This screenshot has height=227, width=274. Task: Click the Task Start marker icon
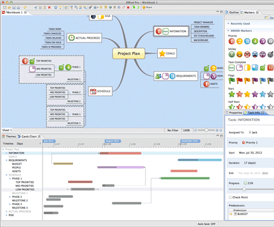coord(232,68)
